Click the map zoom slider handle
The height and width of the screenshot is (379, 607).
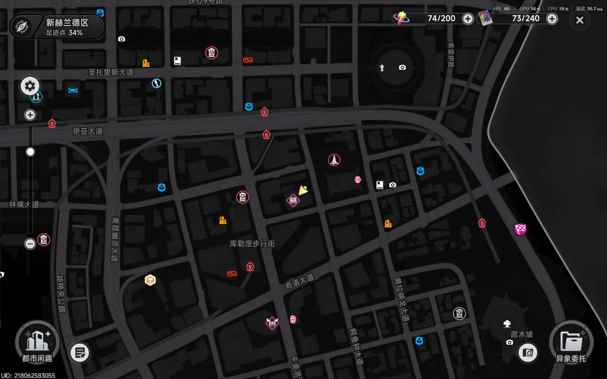[30, 152]
